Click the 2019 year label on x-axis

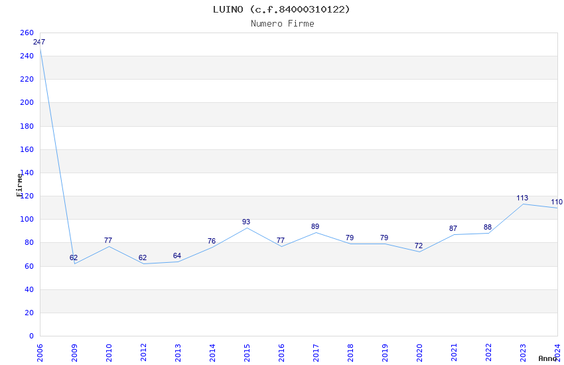385,352
